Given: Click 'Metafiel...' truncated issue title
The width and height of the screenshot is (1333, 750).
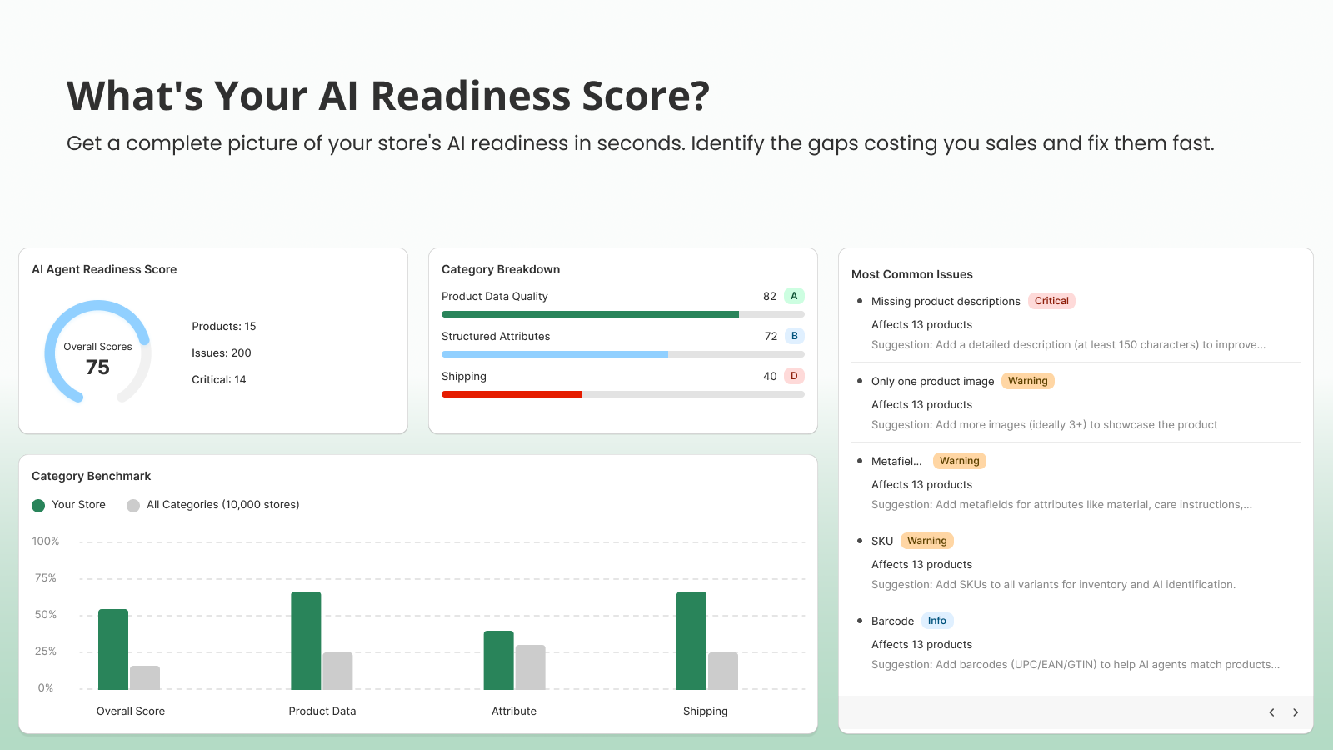Looking at the screenshot, I should coord(896,462).
